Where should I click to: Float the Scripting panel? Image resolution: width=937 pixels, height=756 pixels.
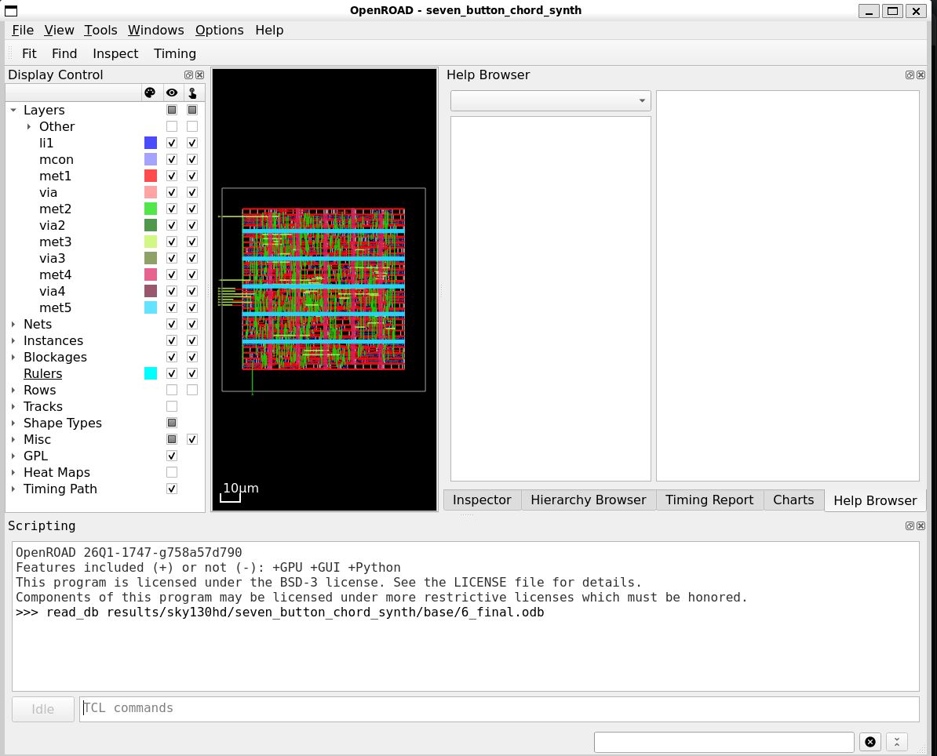point(910,525)
